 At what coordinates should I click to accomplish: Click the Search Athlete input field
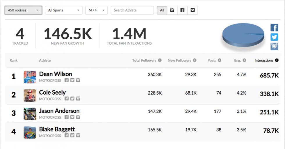point(132,10)
